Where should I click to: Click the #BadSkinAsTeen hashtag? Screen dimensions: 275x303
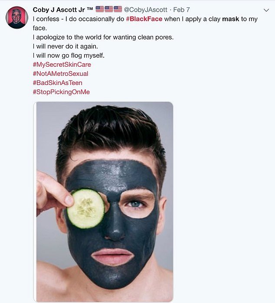pos(57,83)
